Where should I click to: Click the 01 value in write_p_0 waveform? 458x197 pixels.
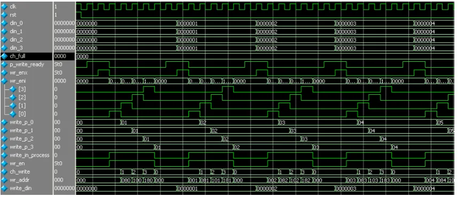pyautogui.click(x=125, y=122)
